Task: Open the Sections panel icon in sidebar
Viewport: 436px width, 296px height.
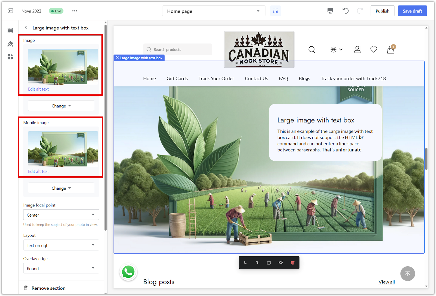Action: 10,30
